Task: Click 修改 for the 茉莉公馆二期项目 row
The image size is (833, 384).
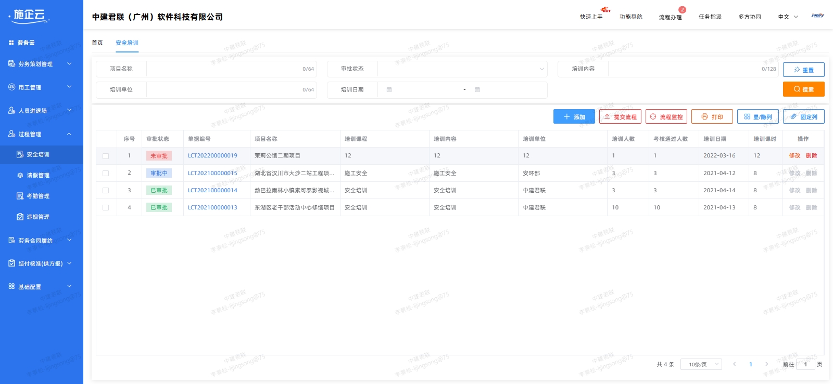Action: tap(794, 155)
